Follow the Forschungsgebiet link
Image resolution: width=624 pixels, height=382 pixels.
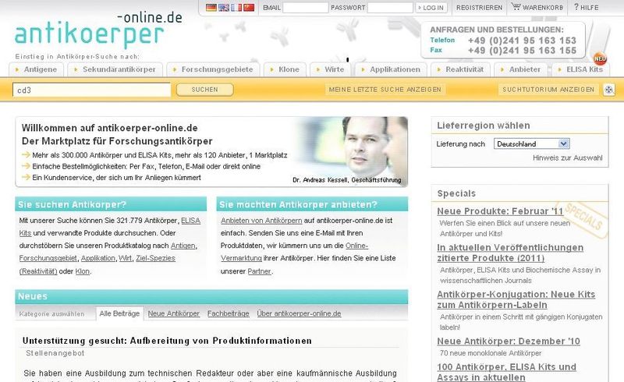click(48, 258)
